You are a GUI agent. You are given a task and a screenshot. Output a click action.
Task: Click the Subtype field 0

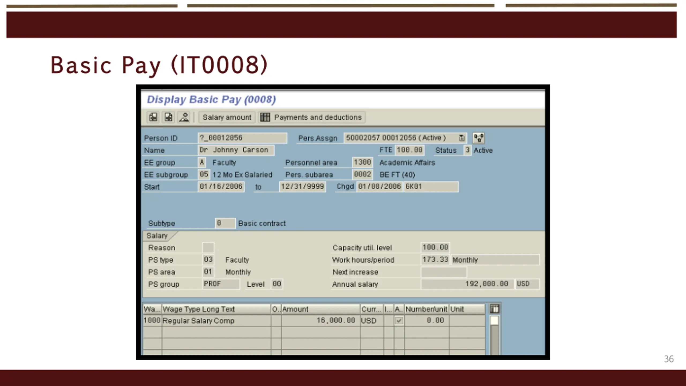[225, 223]
